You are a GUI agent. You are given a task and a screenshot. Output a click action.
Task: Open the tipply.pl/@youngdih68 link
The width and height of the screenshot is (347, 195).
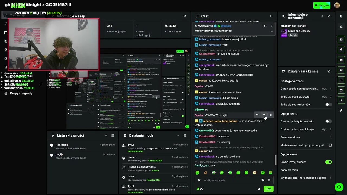click(x=213, y=31)
